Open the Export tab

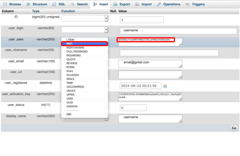pos(122,4)
